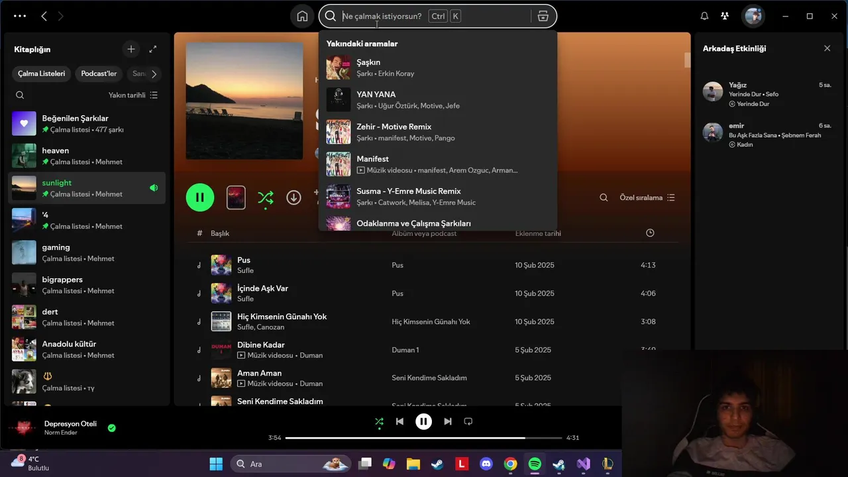The width and height of the screenshot is (848, 477).
Task: Search within your library
Action: coord(20,95)
